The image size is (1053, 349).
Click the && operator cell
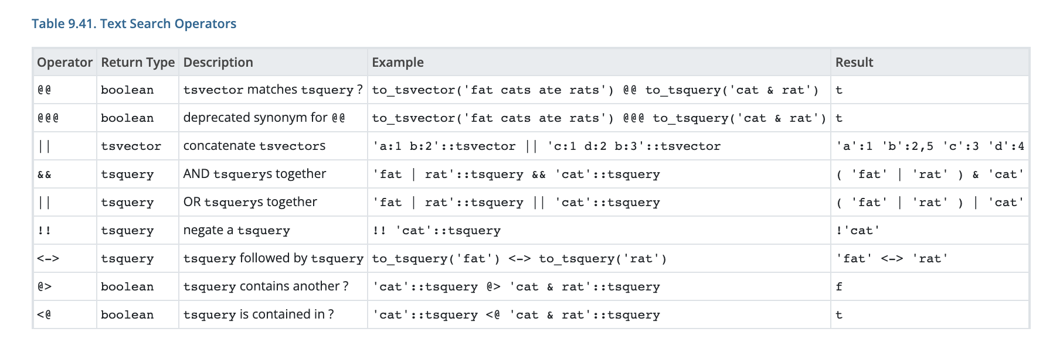64,174
